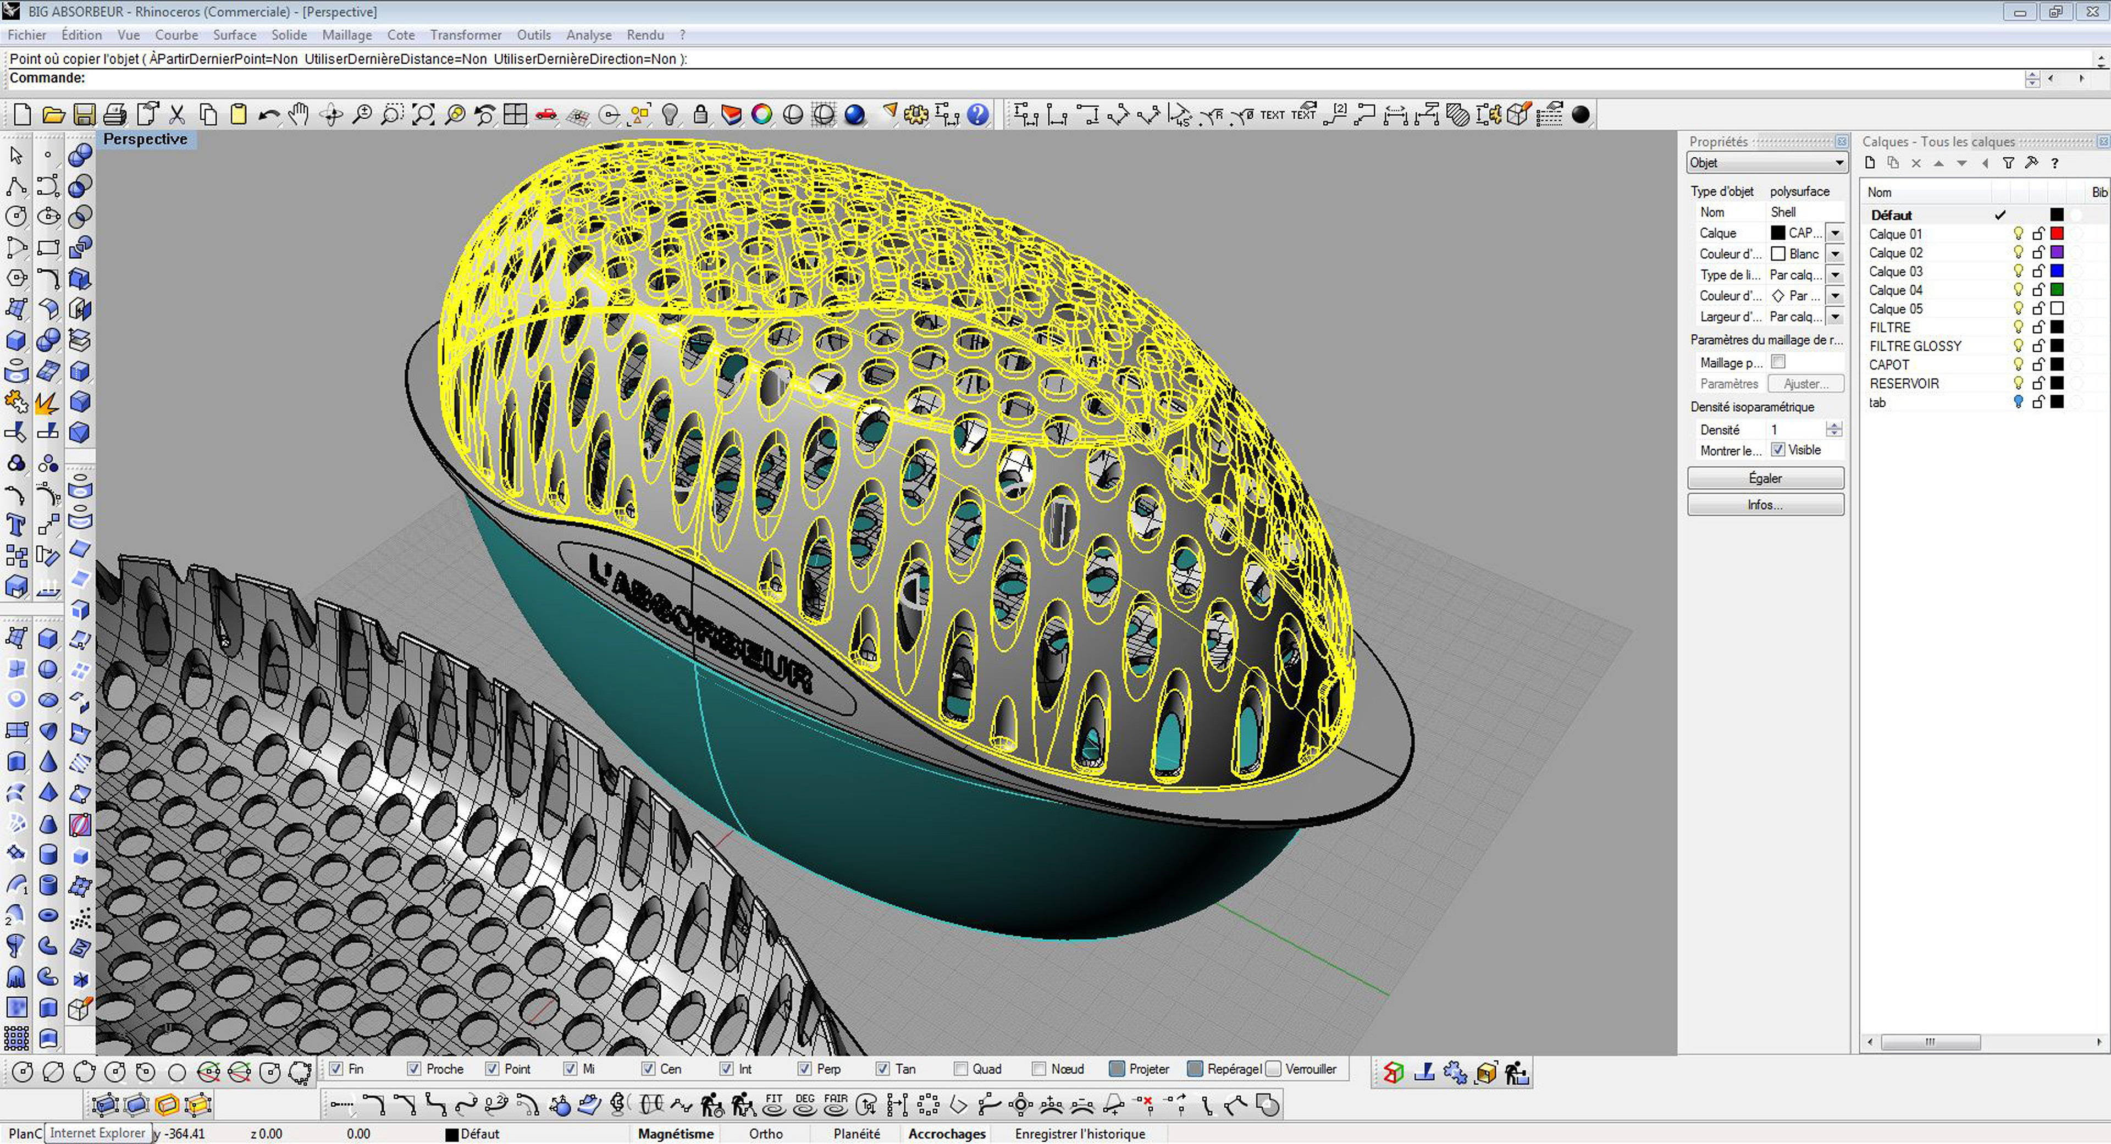The height and width of the screenshot is (1144, 2111).
Task: Click the Save file icon
Action: [85, 115]
